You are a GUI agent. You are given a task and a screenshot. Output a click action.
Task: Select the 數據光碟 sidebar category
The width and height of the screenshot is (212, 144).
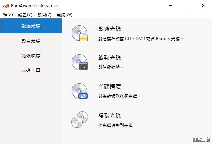31,26
